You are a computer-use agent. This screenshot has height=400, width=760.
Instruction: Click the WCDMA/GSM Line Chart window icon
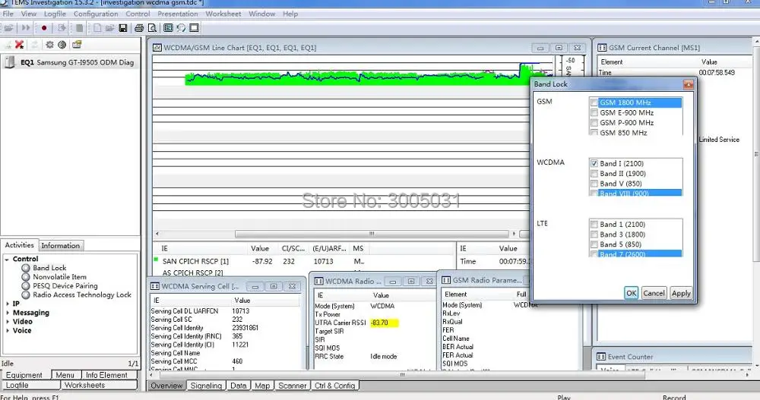coord(157,48)
